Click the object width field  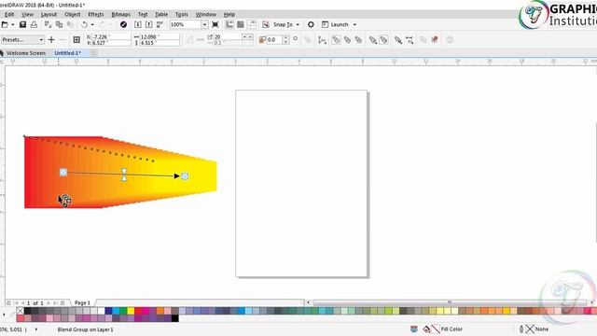click(160, 37)
